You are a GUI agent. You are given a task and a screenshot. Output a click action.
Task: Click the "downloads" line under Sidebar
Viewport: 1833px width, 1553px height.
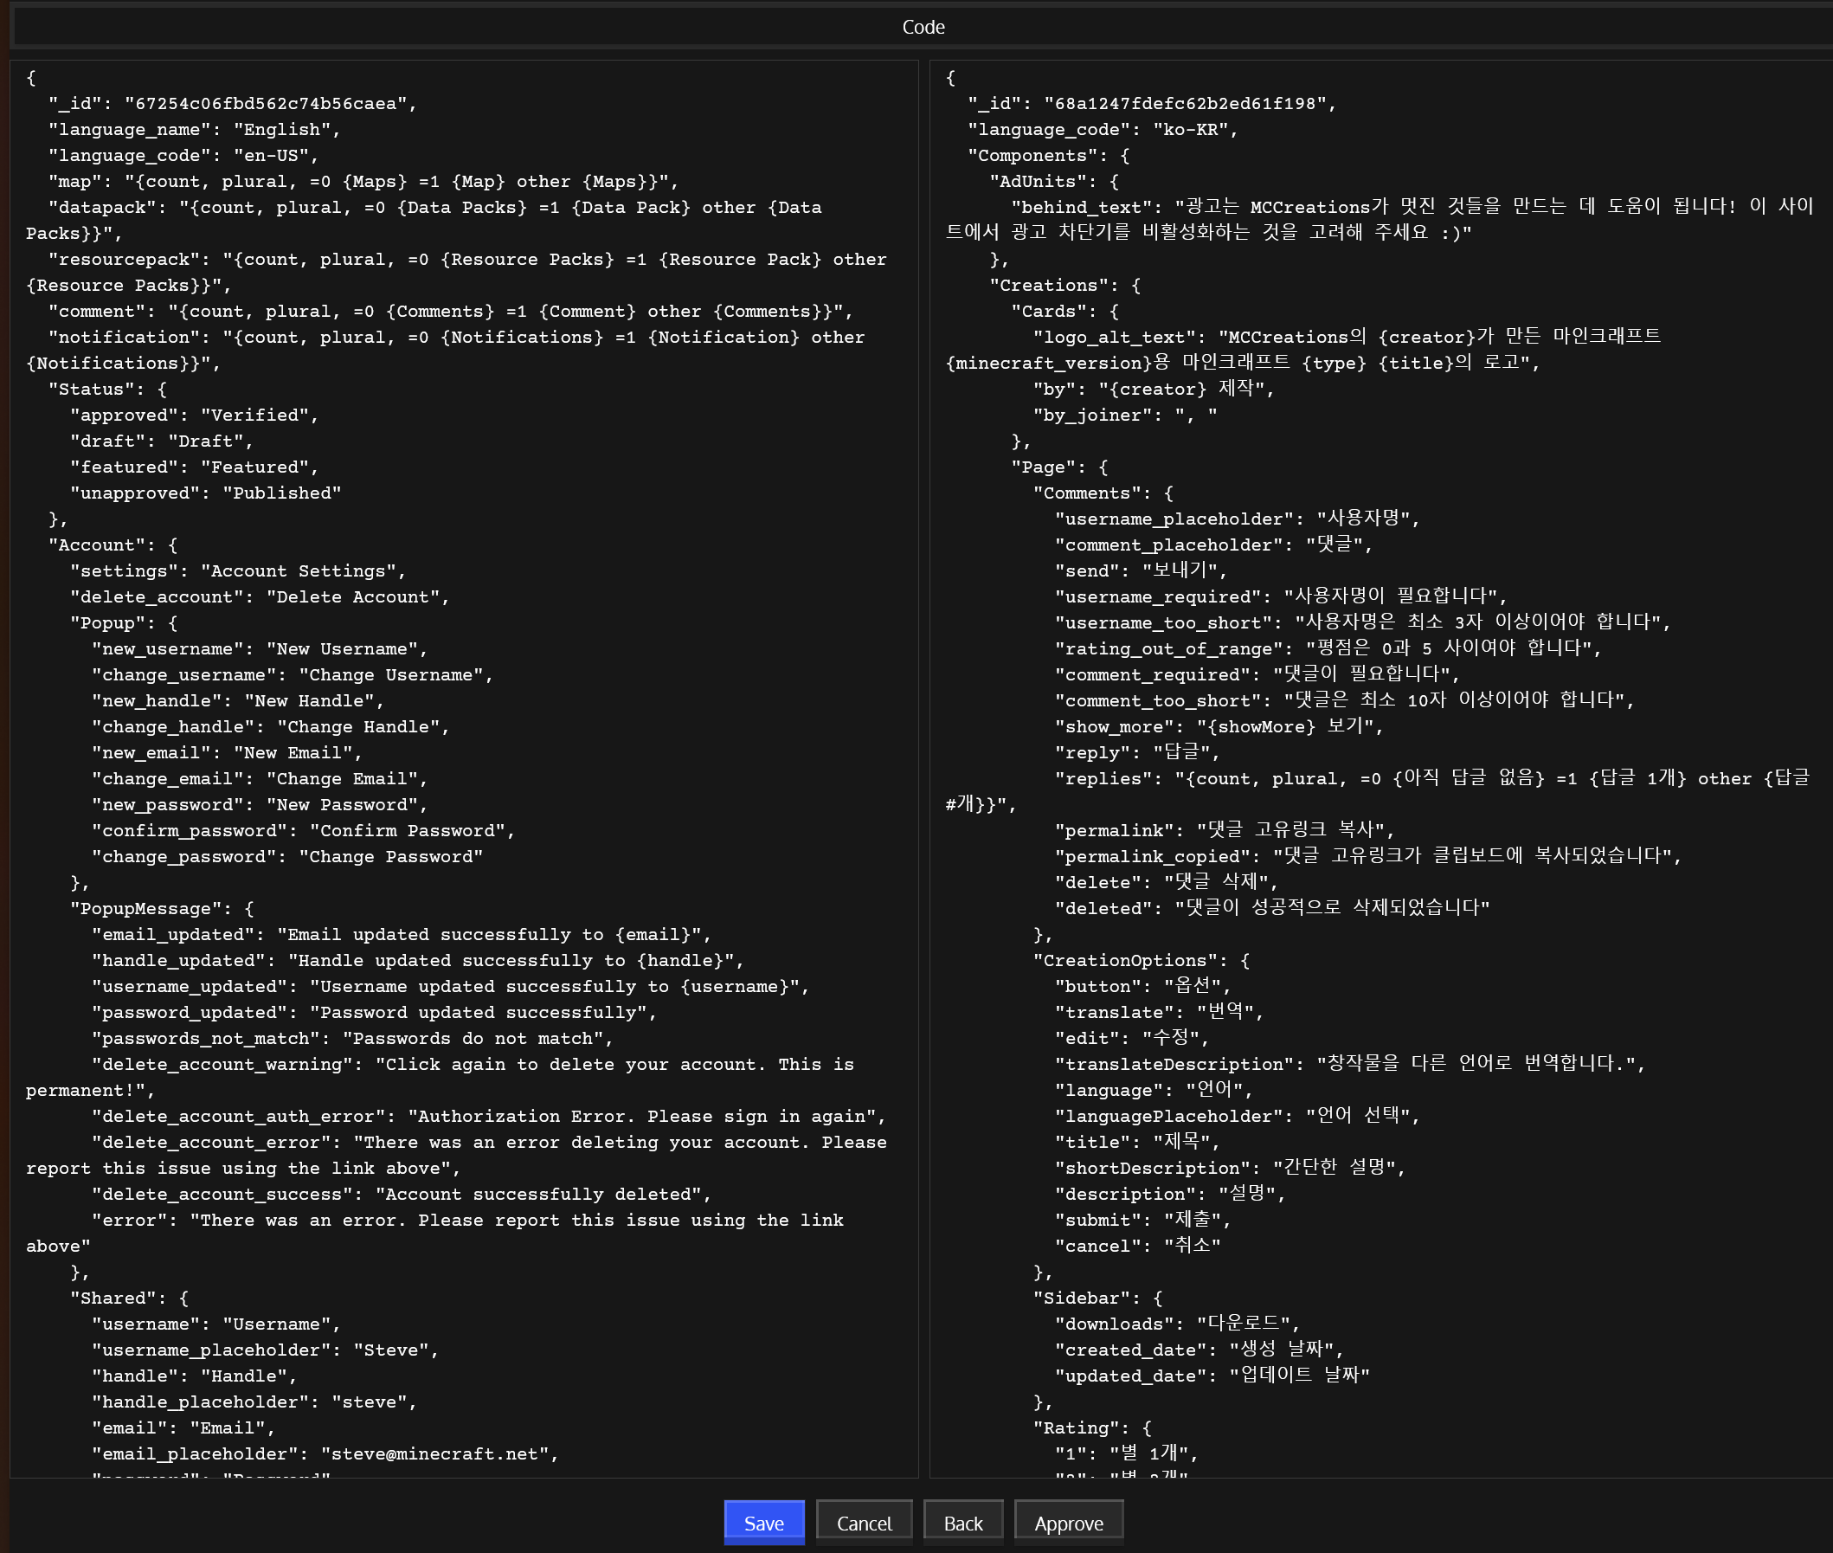[x=1175, y=1324]
